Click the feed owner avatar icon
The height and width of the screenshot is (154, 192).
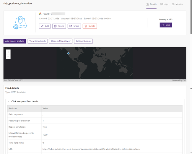[x=40, y=14]
